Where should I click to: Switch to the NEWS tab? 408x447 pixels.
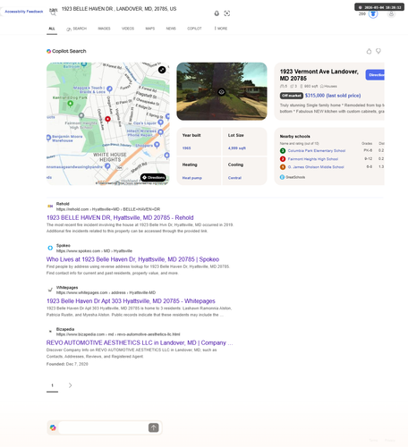(x=171, y=29)
